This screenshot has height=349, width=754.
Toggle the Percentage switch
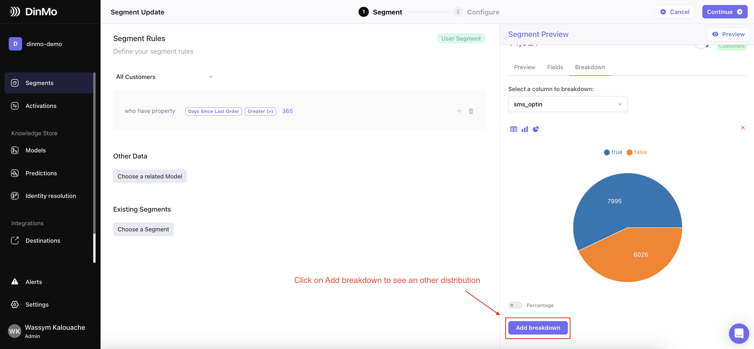[515, 305]
